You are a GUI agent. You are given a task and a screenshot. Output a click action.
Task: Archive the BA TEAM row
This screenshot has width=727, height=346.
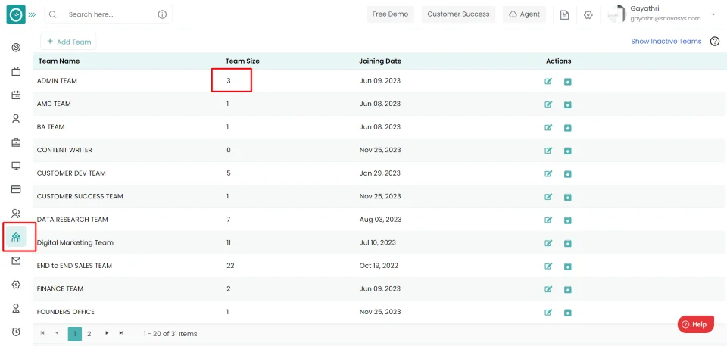567,127
